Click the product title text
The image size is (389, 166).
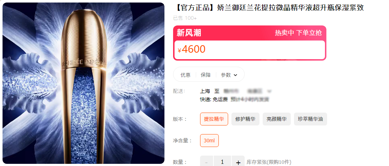pos(269,8)
